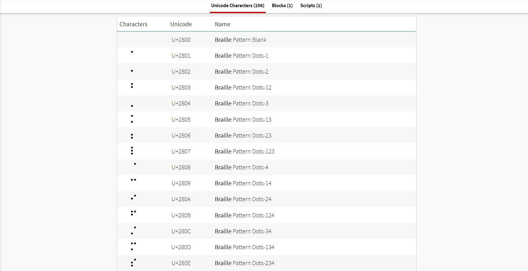This screenshot has width=528, height=271.
Task: Select the U+280E code point
Action: tap(181, 263)
